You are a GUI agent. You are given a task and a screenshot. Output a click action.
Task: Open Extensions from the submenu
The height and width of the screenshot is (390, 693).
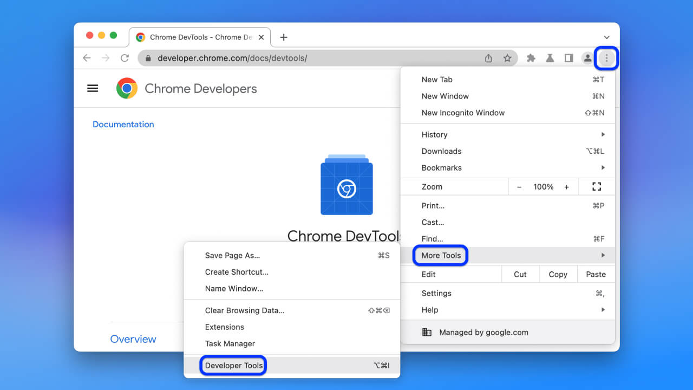292,327
